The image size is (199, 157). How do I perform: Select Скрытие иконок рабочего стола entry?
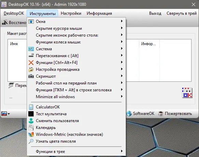[x=76, y=35]
